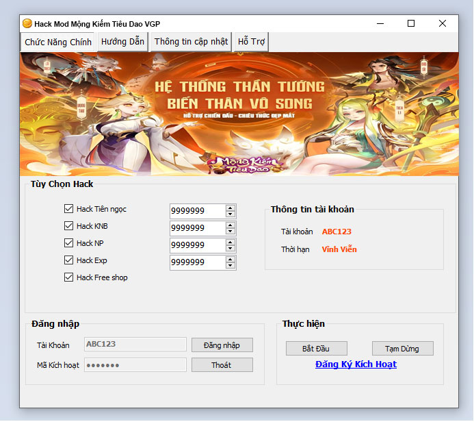
Task: Close the Hack Mod window
Action: [x=443, y=23]
